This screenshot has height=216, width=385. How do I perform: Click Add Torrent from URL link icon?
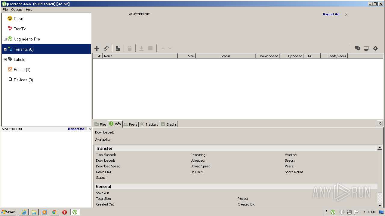point(106,48)
